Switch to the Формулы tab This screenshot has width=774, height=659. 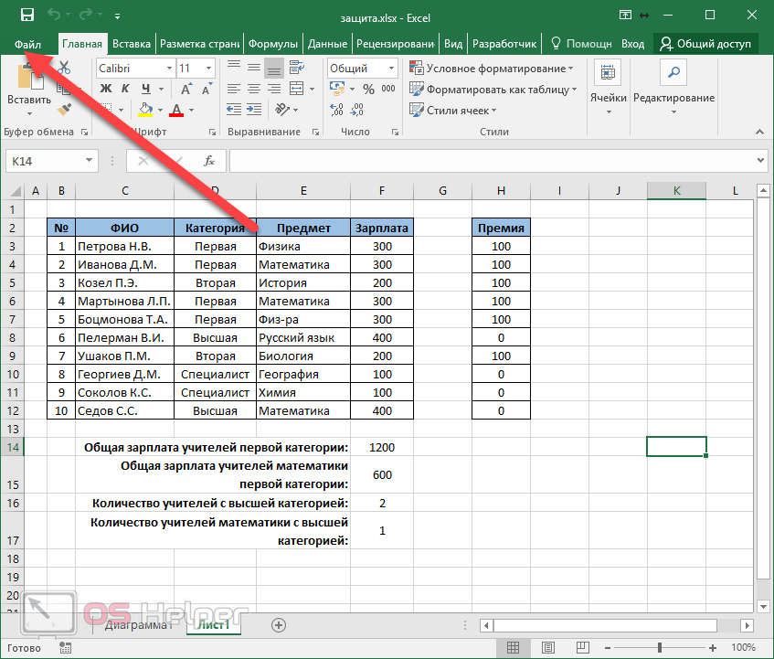point(273,44)
